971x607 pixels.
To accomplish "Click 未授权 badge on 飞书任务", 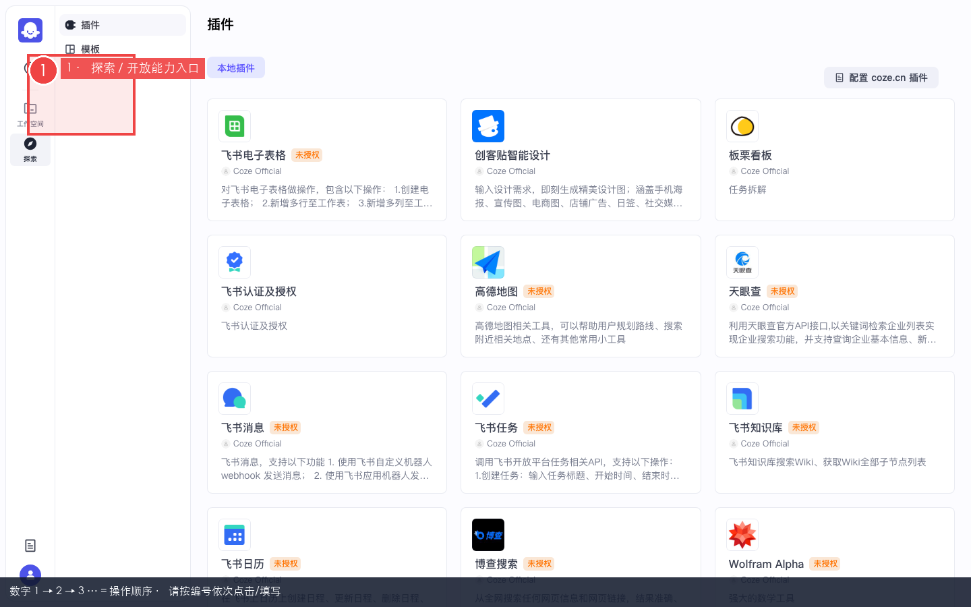I will 539,428.
